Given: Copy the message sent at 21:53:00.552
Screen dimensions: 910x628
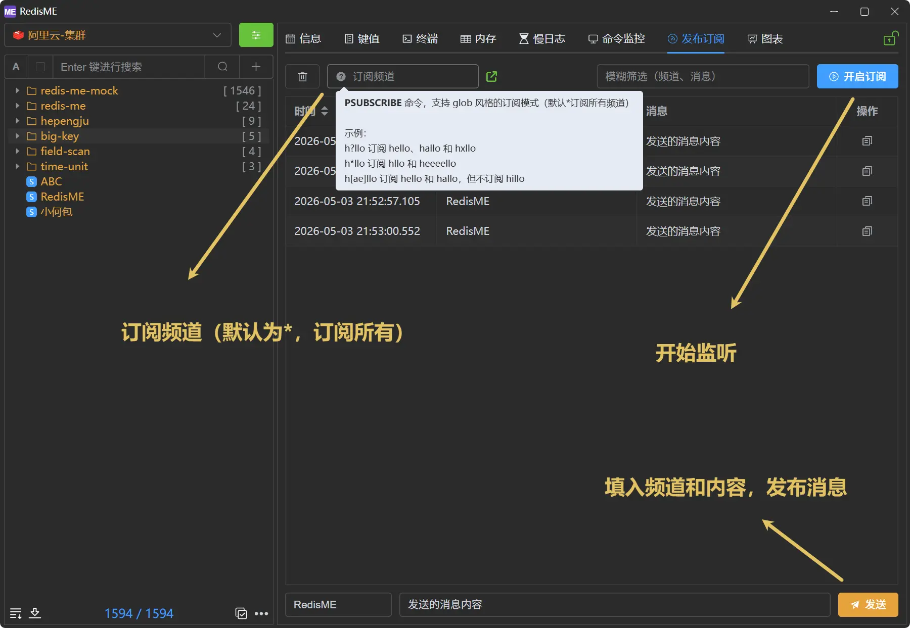Looking at the screenshot, I should (867, 231).
